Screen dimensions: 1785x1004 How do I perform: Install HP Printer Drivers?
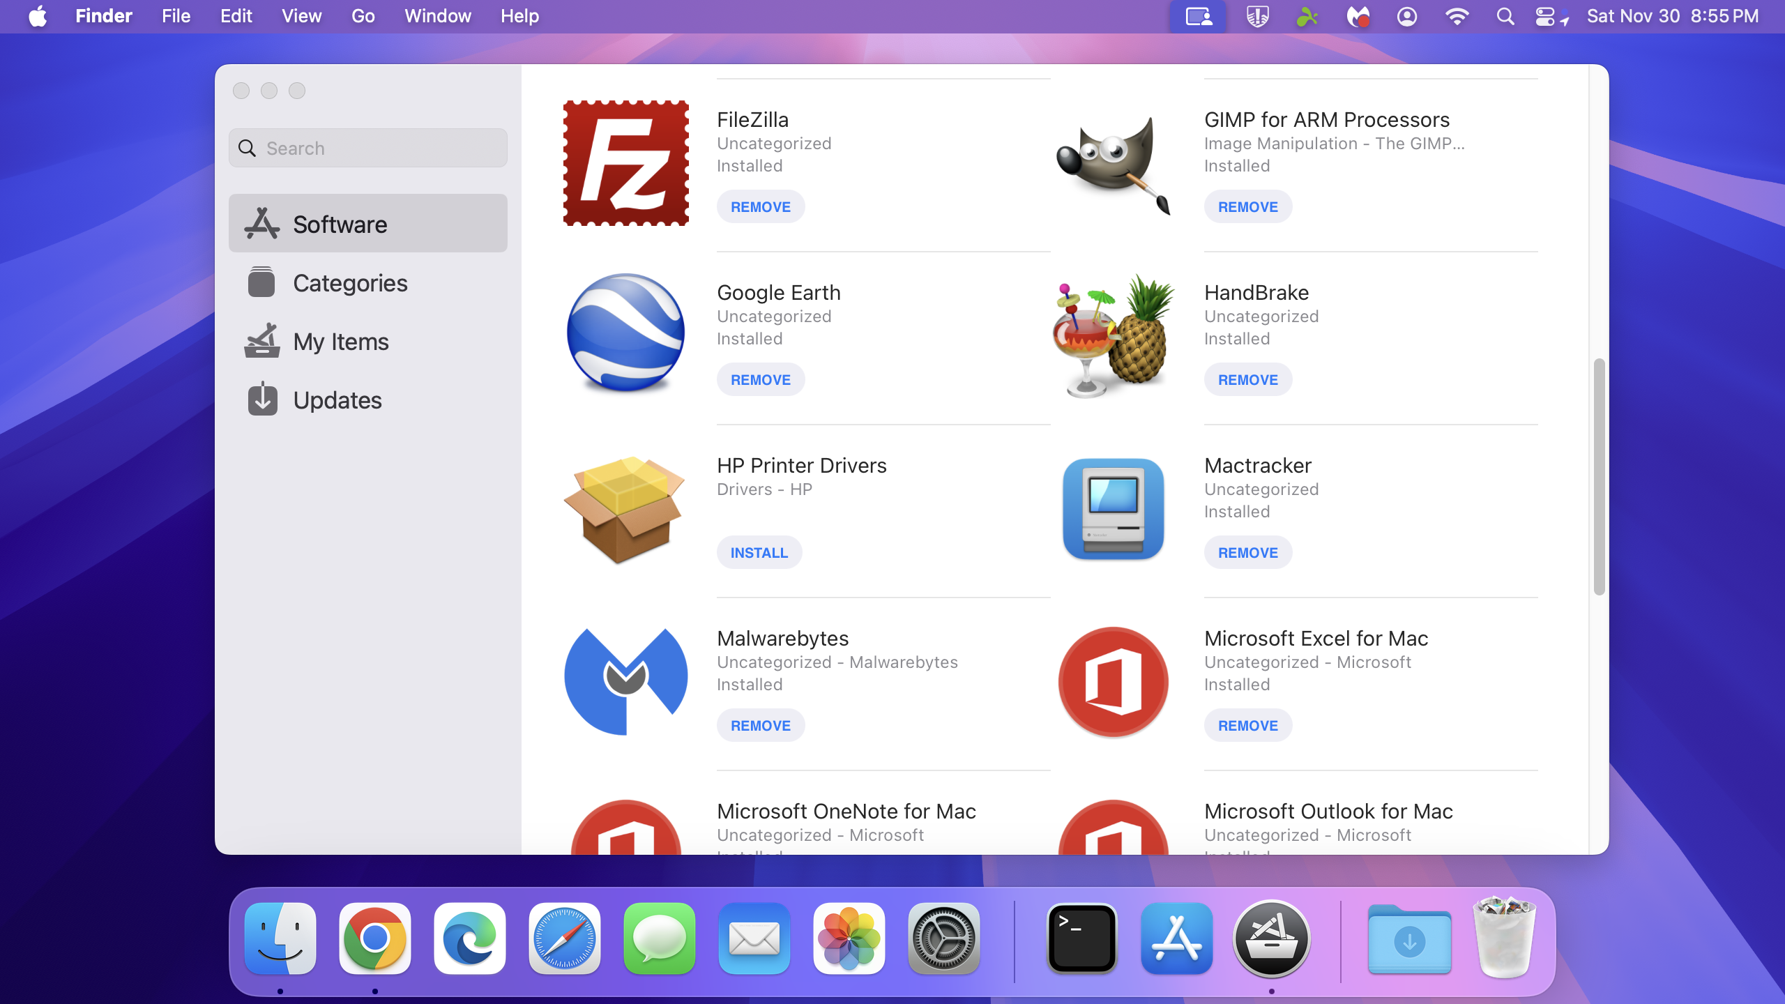(x=759, y=553)
